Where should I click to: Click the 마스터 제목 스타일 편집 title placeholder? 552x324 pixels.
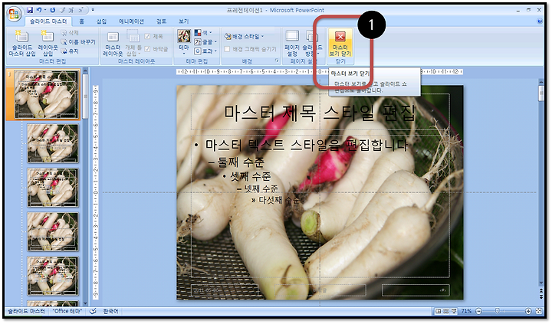point(320,113)
